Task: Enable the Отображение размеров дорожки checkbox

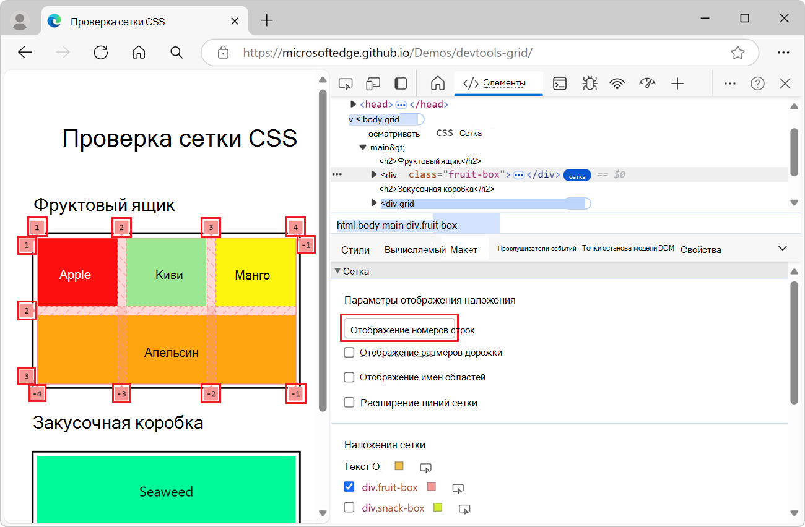Action: [x=349, y=352]
